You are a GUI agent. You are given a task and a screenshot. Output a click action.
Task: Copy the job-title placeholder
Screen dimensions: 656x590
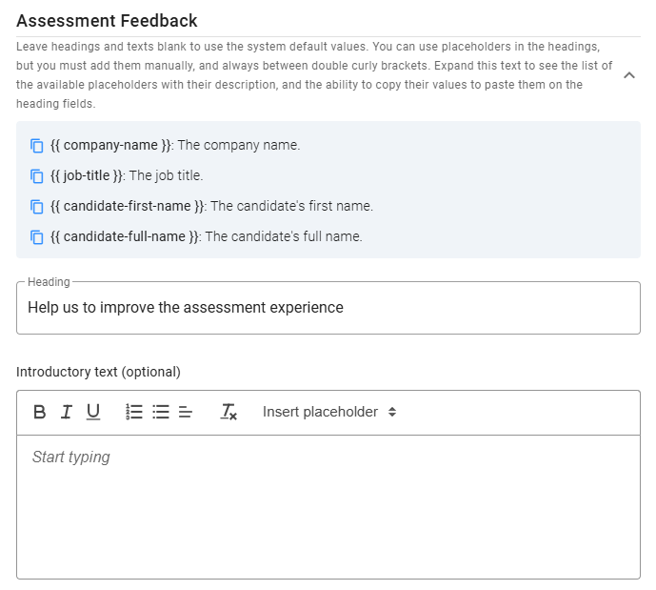pos(37,176)
